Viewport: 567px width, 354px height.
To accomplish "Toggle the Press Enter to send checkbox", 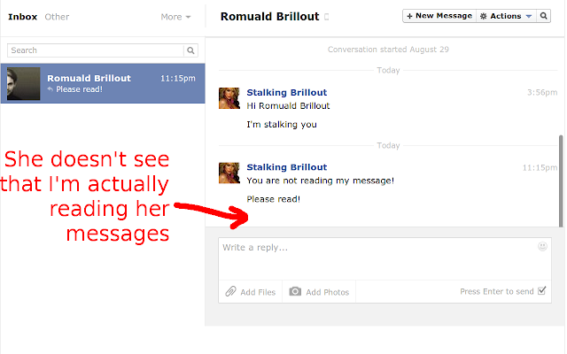I will 541,291.
